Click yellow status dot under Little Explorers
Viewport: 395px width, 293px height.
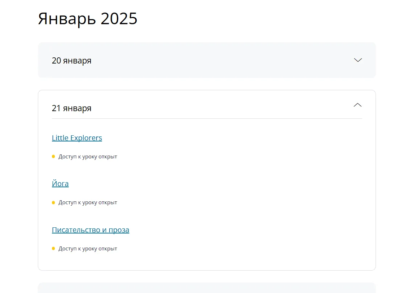[x=53, y=157]
